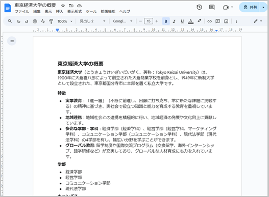Click the 共有 share button
269x197 pixels.
(x=250, y=7)
